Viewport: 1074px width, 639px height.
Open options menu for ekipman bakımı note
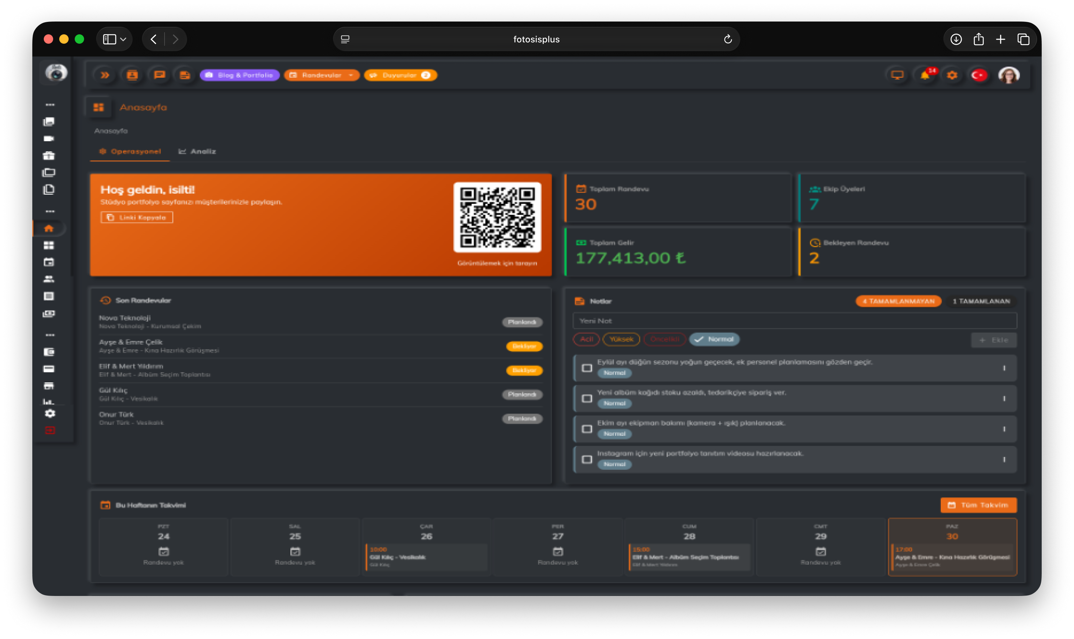pos(1004,429)
